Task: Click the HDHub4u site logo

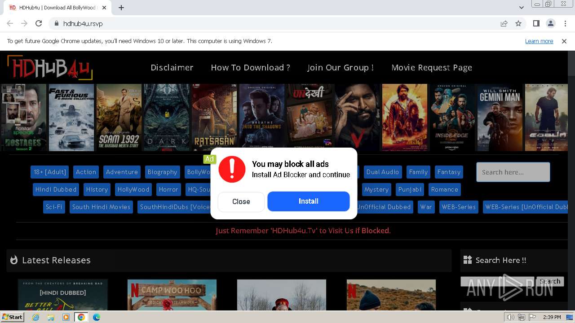Action: (x=50, y=67)
